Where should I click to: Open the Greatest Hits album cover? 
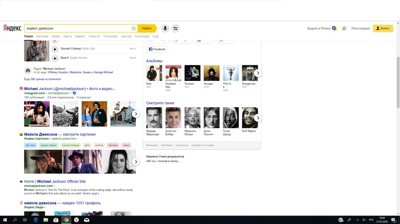pyautogui.click(x=173, y=73)
